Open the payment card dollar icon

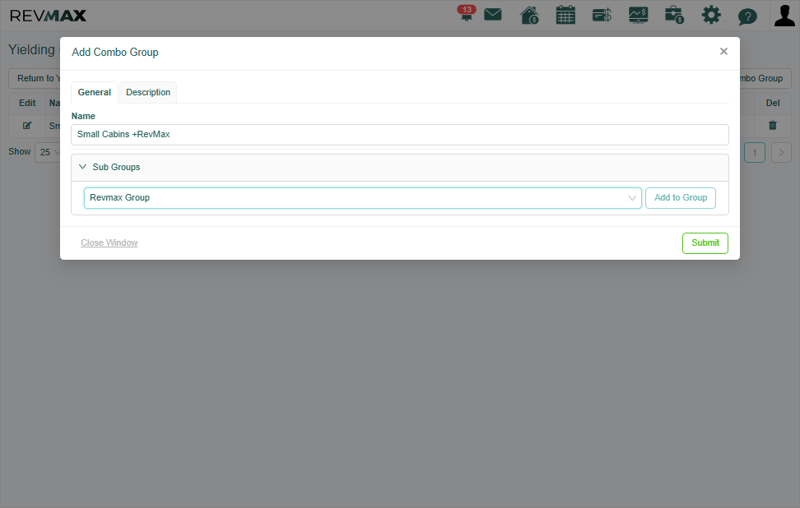coord(602,16)
